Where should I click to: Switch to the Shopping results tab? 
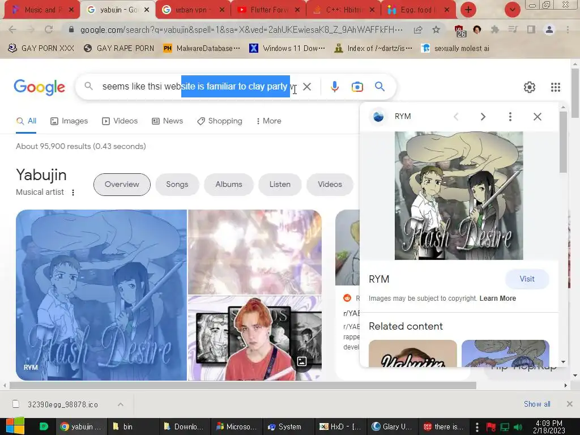[220, 121]
